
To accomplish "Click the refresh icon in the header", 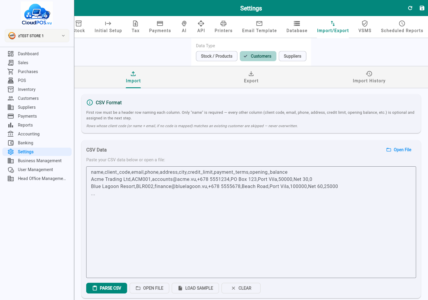I will (x=410, y=8).
